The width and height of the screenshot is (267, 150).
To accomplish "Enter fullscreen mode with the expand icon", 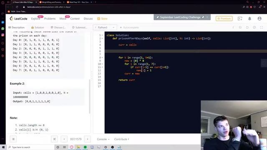I will pyautogui.click(x=262, y=27).
